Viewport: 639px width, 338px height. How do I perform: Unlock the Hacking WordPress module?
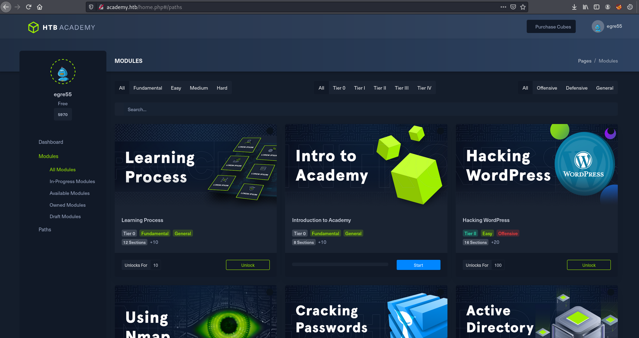[589, 265]
